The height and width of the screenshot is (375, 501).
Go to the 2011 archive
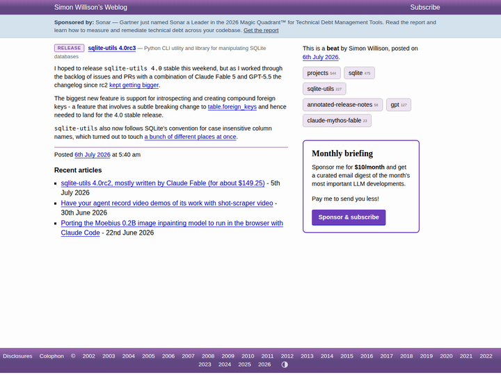click(x=267, y=356)
